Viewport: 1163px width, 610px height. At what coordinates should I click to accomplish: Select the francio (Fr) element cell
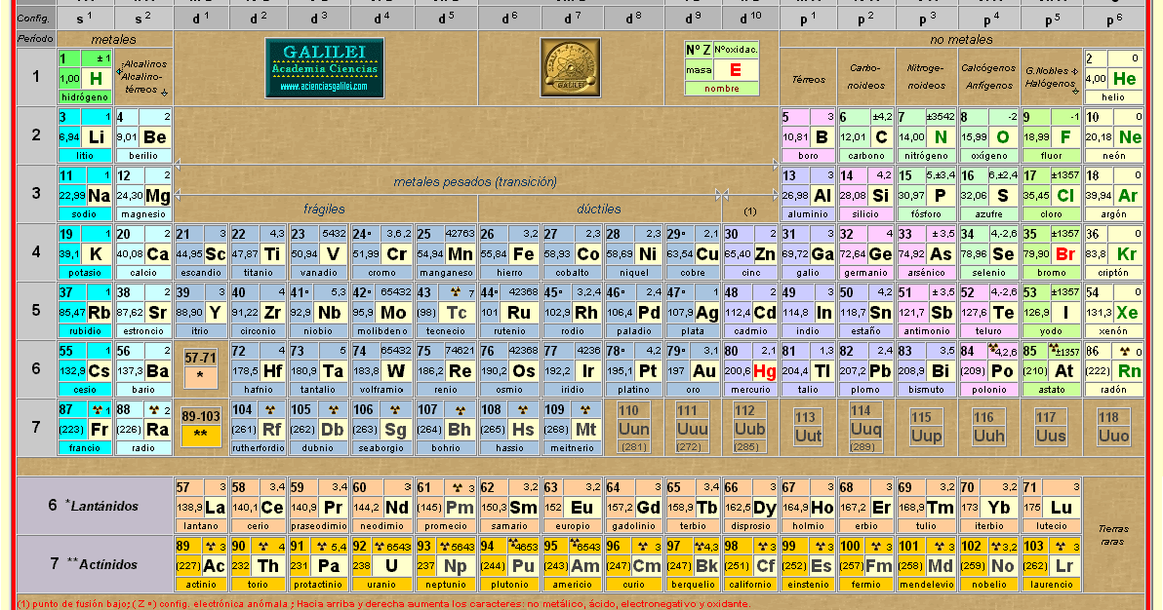[x=85, y=429]
